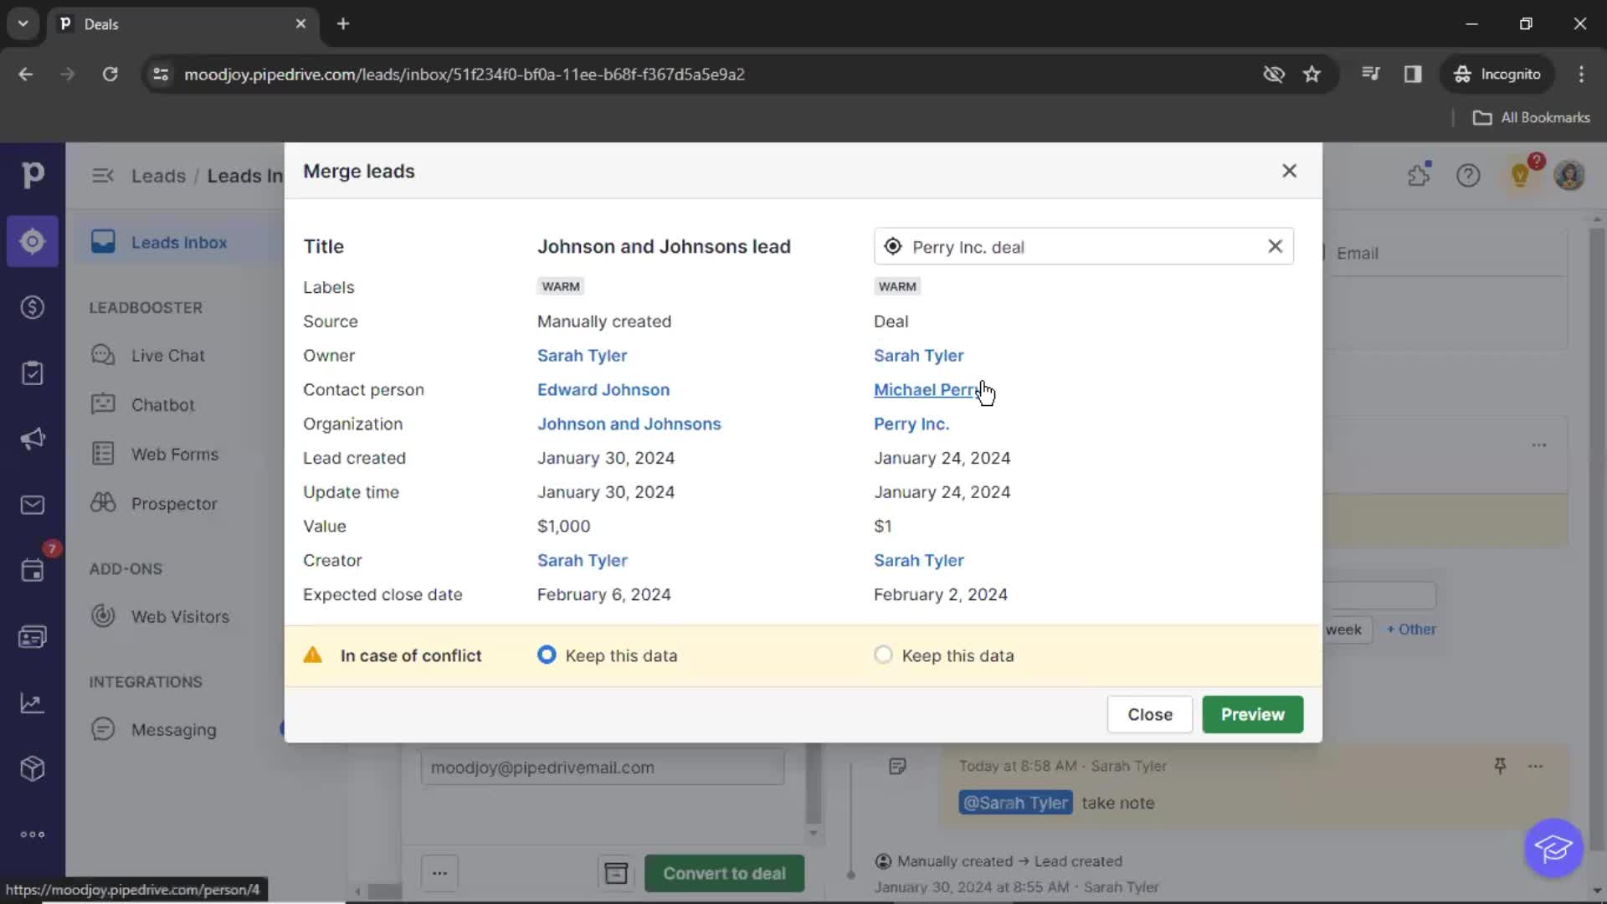Open Messaging integration
Screen dimensions: 1607x904
tap(173, 730)
